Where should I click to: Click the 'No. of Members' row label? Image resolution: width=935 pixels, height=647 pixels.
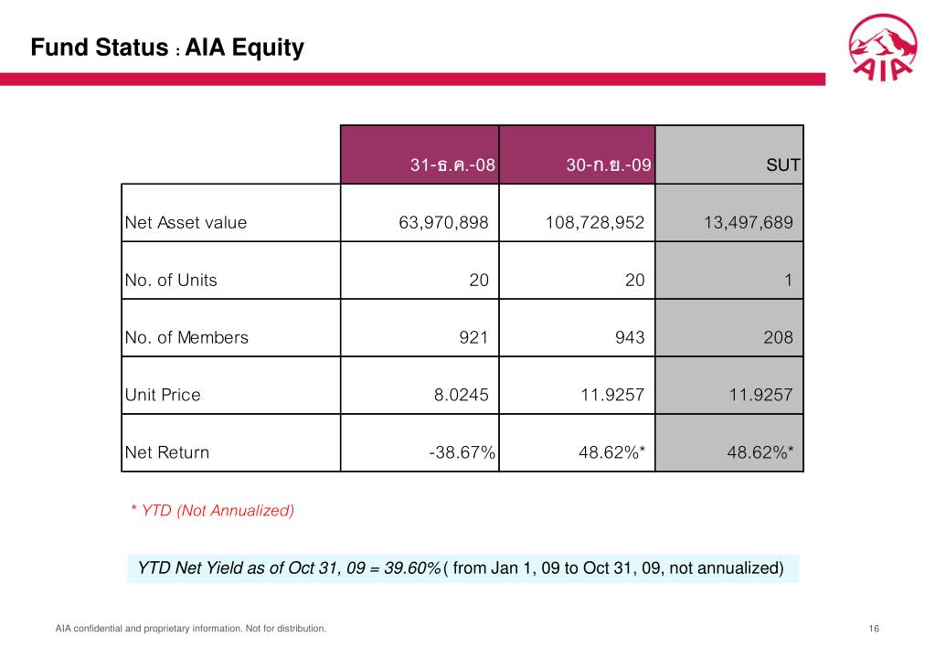click(186, 338)
